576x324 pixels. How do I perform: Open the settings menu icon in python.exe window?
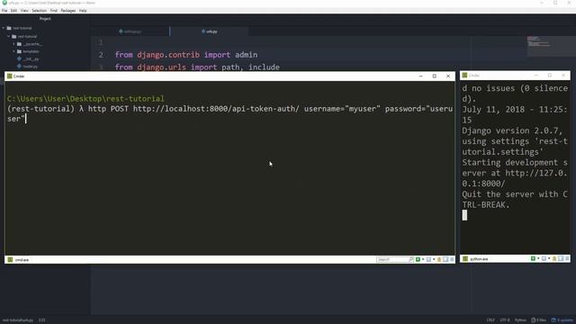(567, 259)
